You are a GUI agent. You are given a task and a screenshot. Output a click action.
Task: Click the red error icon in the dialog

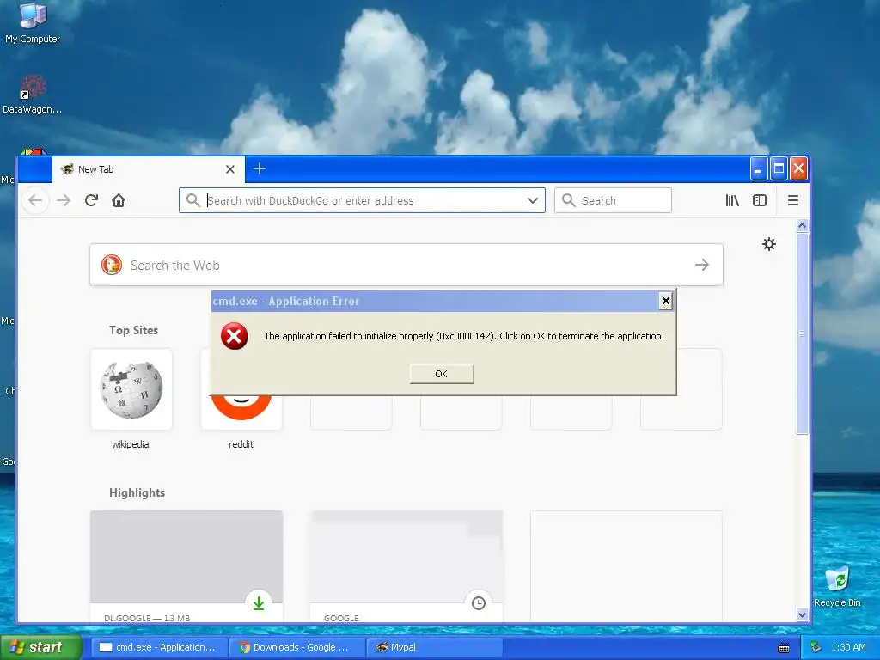coord(235,336)
